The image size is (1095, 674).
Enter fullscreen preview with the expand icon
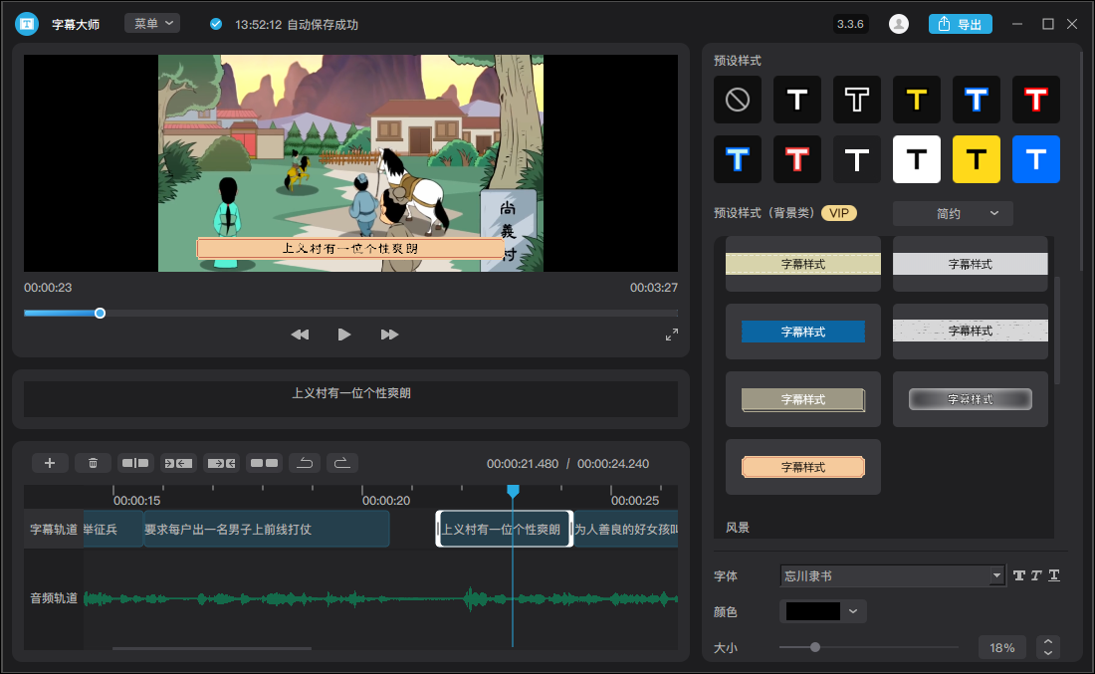click(672, 335)
